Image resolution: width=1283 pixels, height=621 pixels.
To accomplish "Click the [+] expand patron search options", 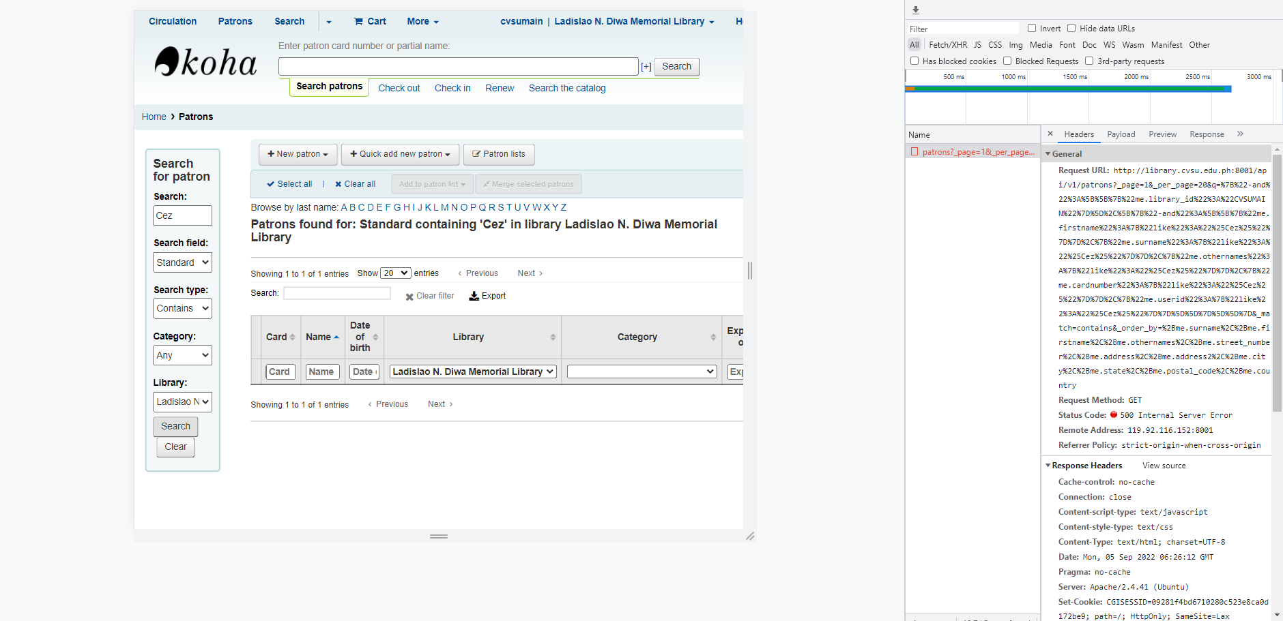I will [x=646, y=67].
